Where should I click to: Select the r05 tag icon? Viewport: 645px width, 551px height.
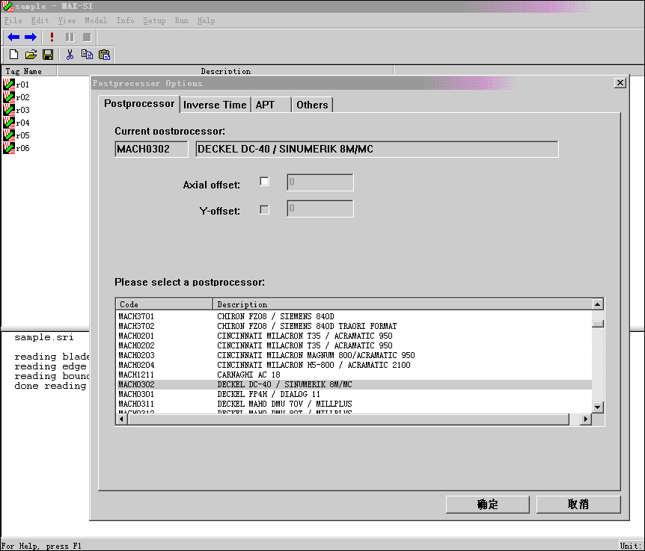point(9,135)
